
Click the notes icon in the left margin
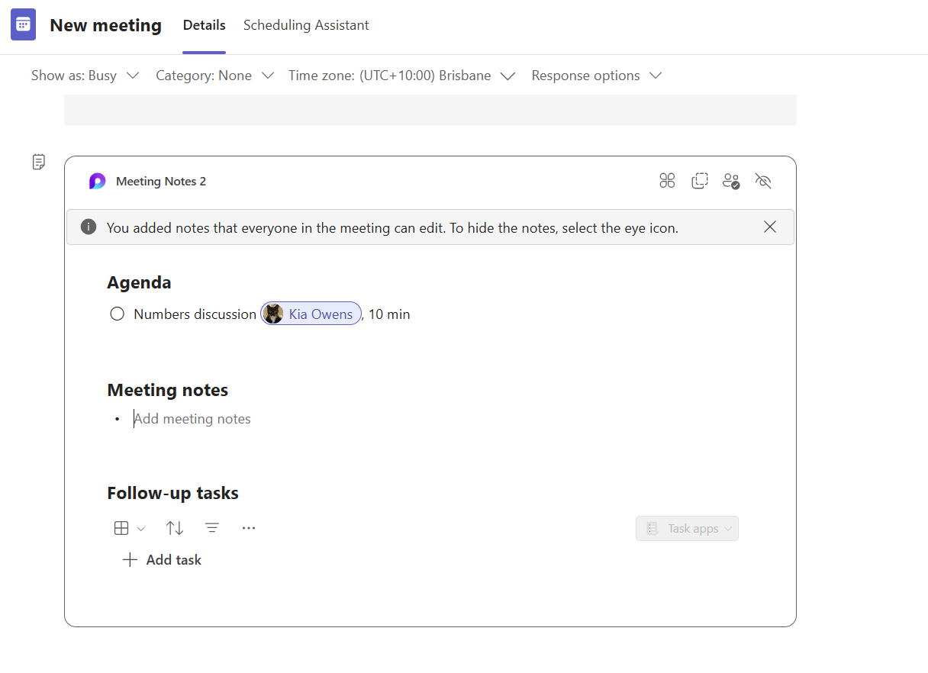[38, 162]
